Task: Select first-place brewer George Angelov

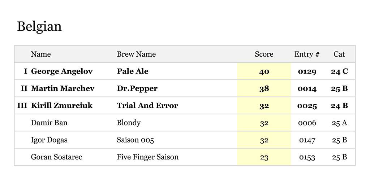Action: point(62,71)
